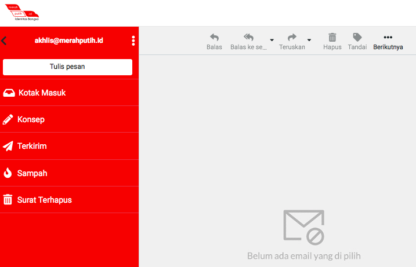Click the Berikutnya label

point(388,47)
